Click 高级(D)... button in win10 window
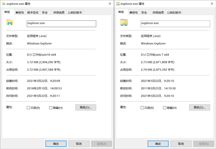 click(86, 107)
